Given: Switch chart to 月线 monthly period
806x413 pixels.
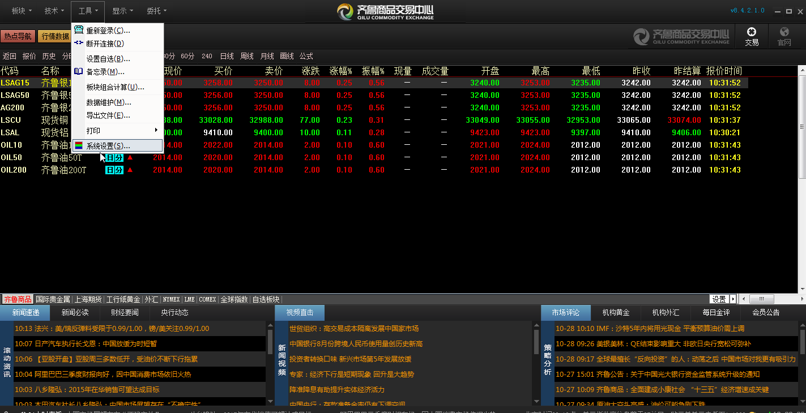Looking at the screenshot, I should (x=267, y=56).
